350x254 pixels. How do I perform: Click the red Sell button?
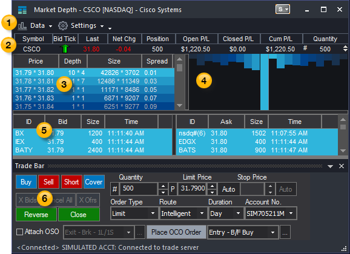48,182
